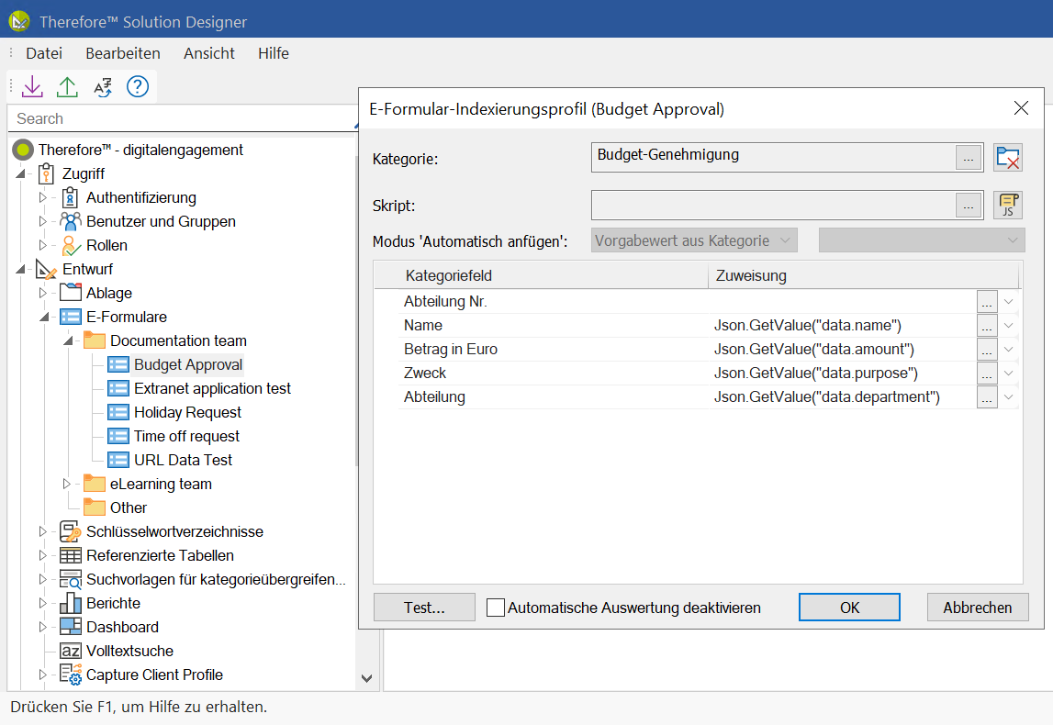Click the Test... button
This screenshot has width=1053, height=725.
[424, 608]
